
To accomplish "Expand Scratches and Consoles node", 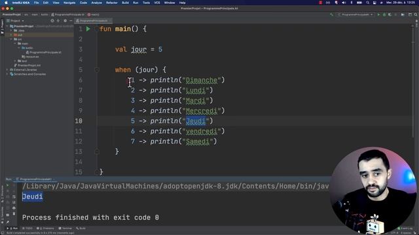I will [x=7, y=74].
